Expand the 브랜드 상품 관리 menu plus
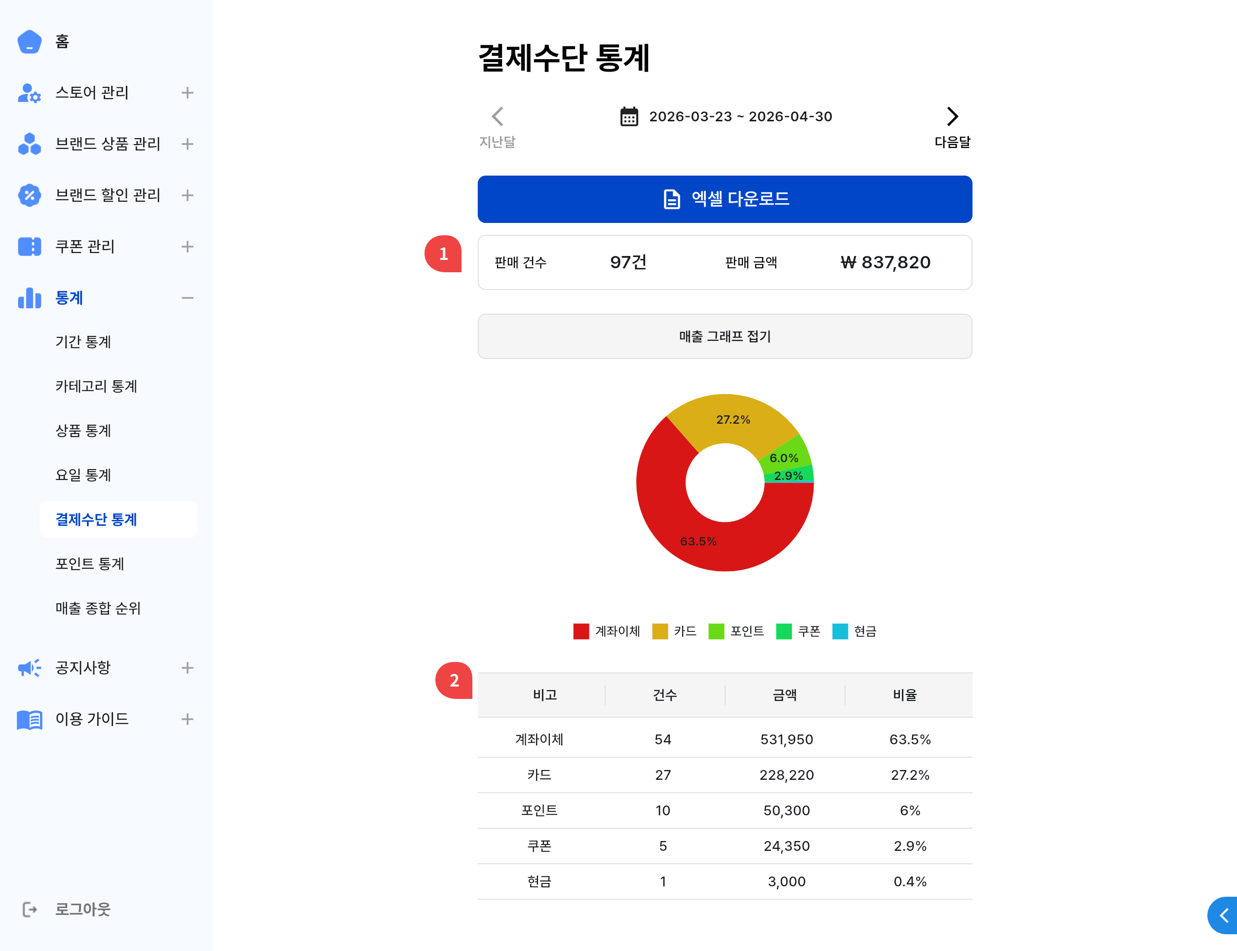 coord(188,144)
